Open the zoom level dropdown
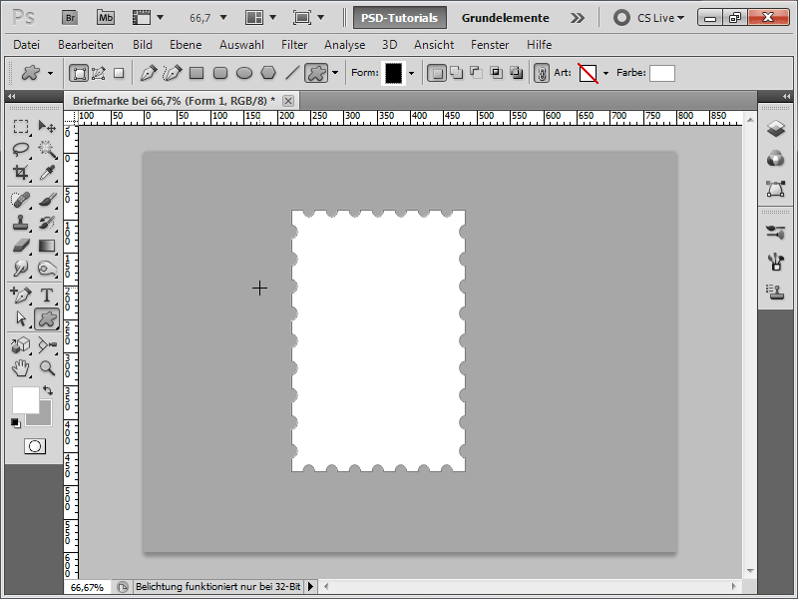 click(222, 18)
